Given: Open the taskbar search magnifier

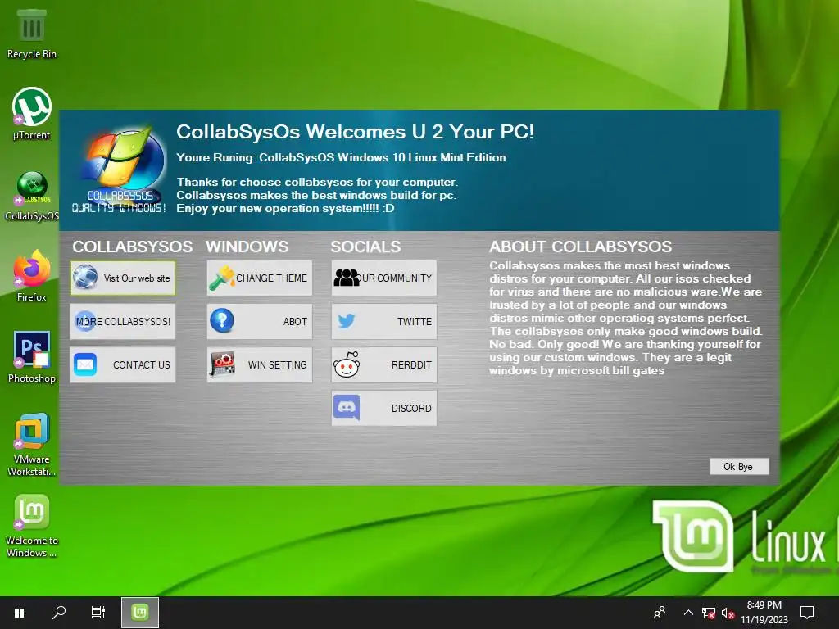Looking at the screenshot, I should pos(59,613).
